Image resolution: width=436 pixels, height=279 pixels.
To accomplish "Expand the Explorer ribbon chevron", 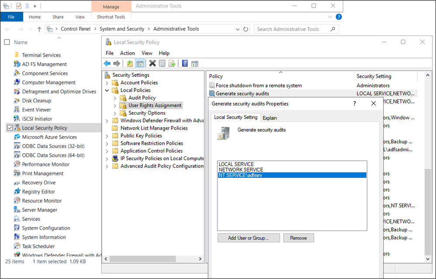I will (330, 17).
